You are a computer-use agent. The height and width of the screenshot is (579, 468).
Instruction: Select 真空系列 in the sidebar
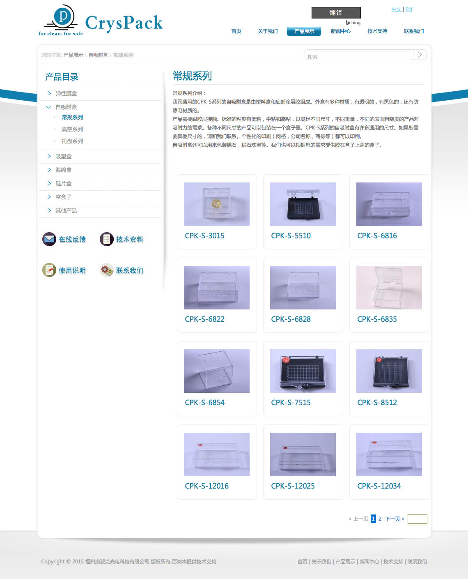pos(72,129)
